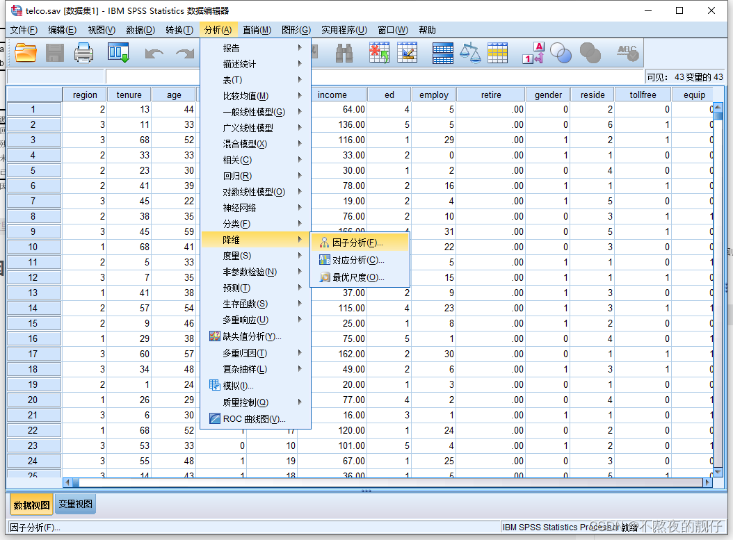Click the Insert cases icon
The height and width of the screenshot is (540, 733).
pyautogui.click(x=379, y=53)
